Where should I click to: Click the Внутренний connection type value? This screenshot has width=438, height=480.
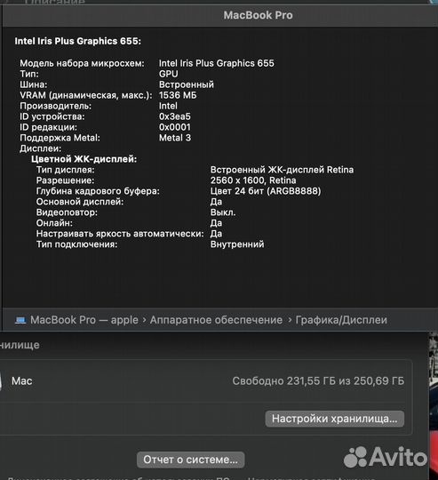(237, 244)
